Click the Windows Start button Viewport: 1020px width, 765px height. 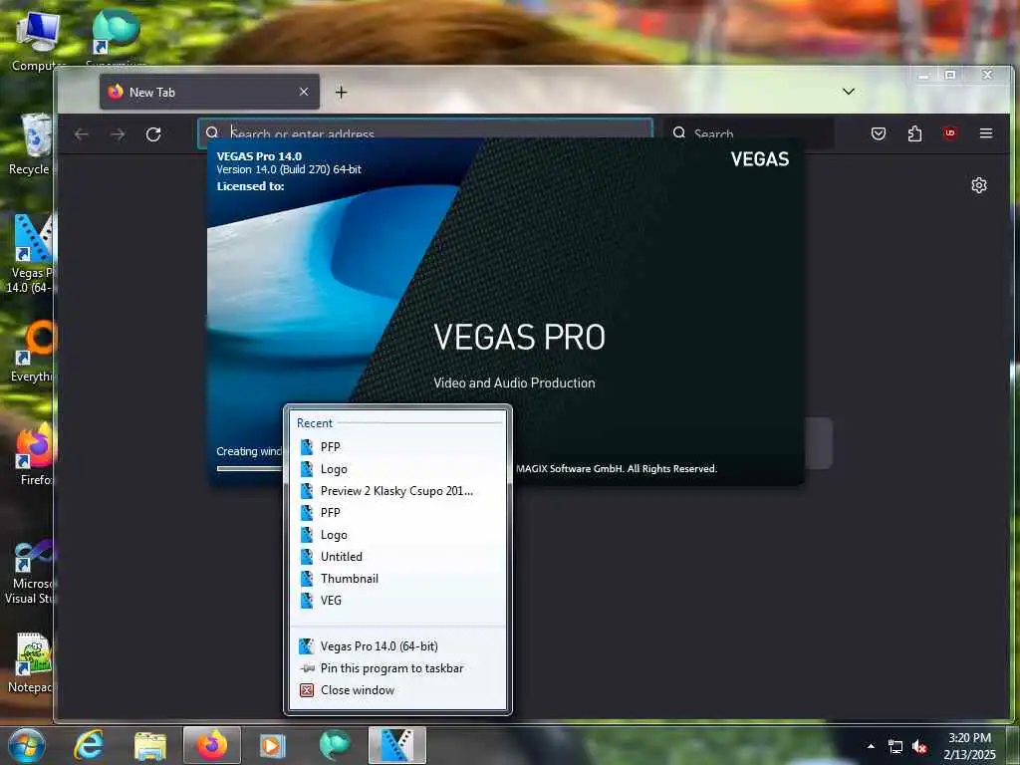[27, 745]
